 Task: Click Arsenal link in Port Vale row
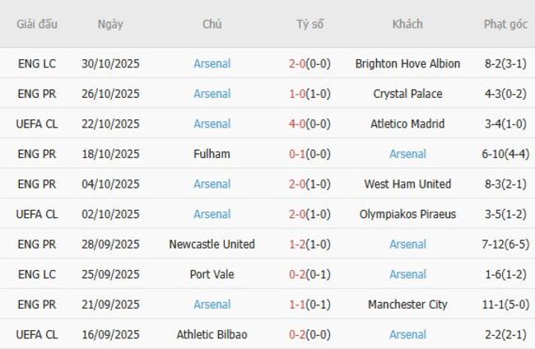point(407,274)
